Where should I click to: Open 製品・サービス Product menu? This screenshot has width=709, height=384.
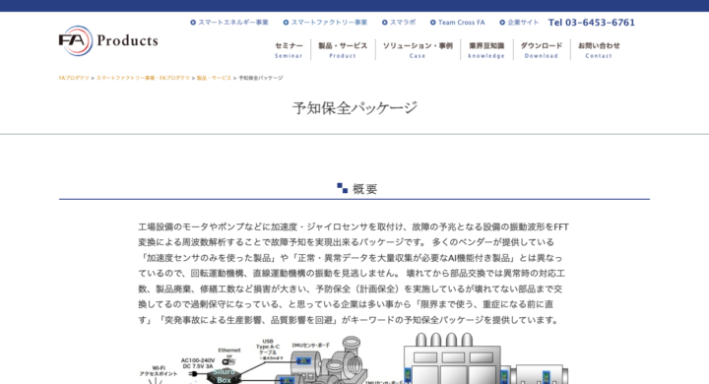pos(343,50)
